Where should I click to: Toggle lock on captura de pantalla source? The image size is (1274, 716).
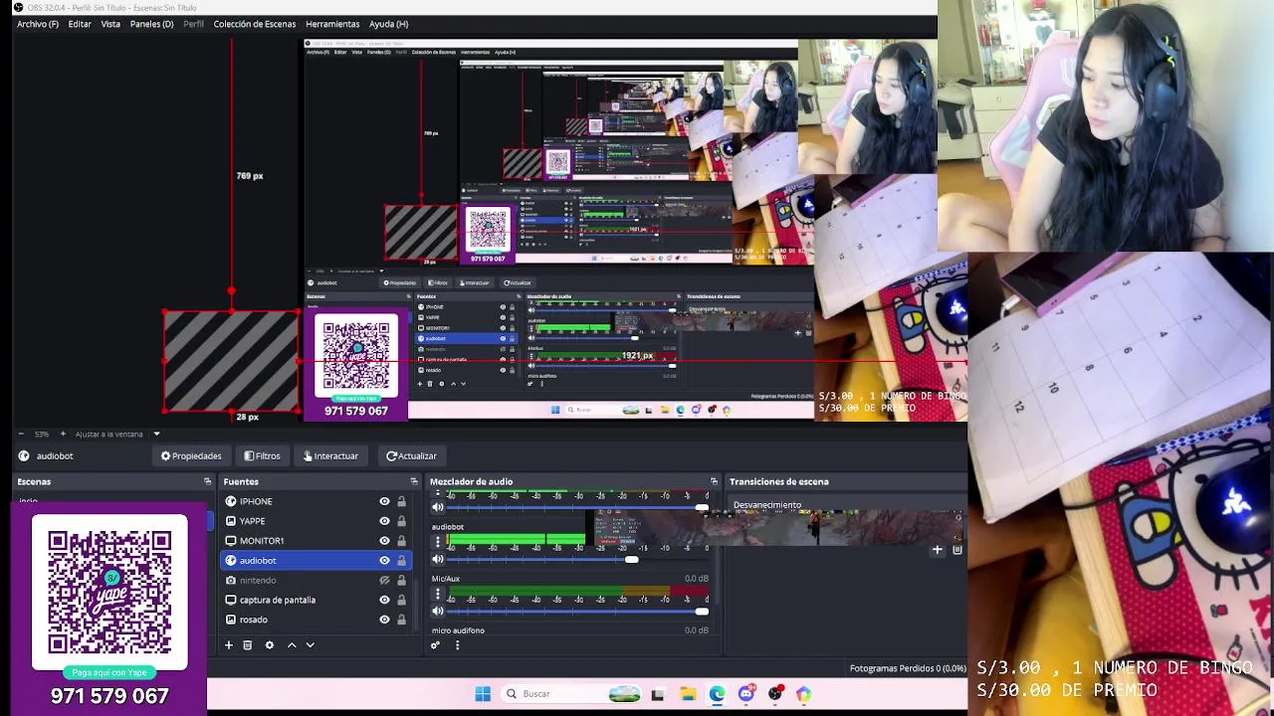tap(401, 600)
